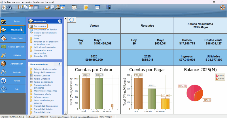227x118 pixels.
Task: Click the binoculars search icon in toolbar
Action: point(9,7)
